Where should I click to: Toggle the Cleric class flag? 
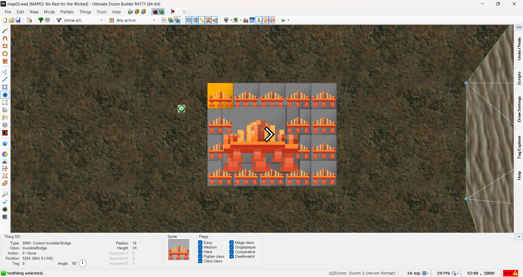(200, 261)
